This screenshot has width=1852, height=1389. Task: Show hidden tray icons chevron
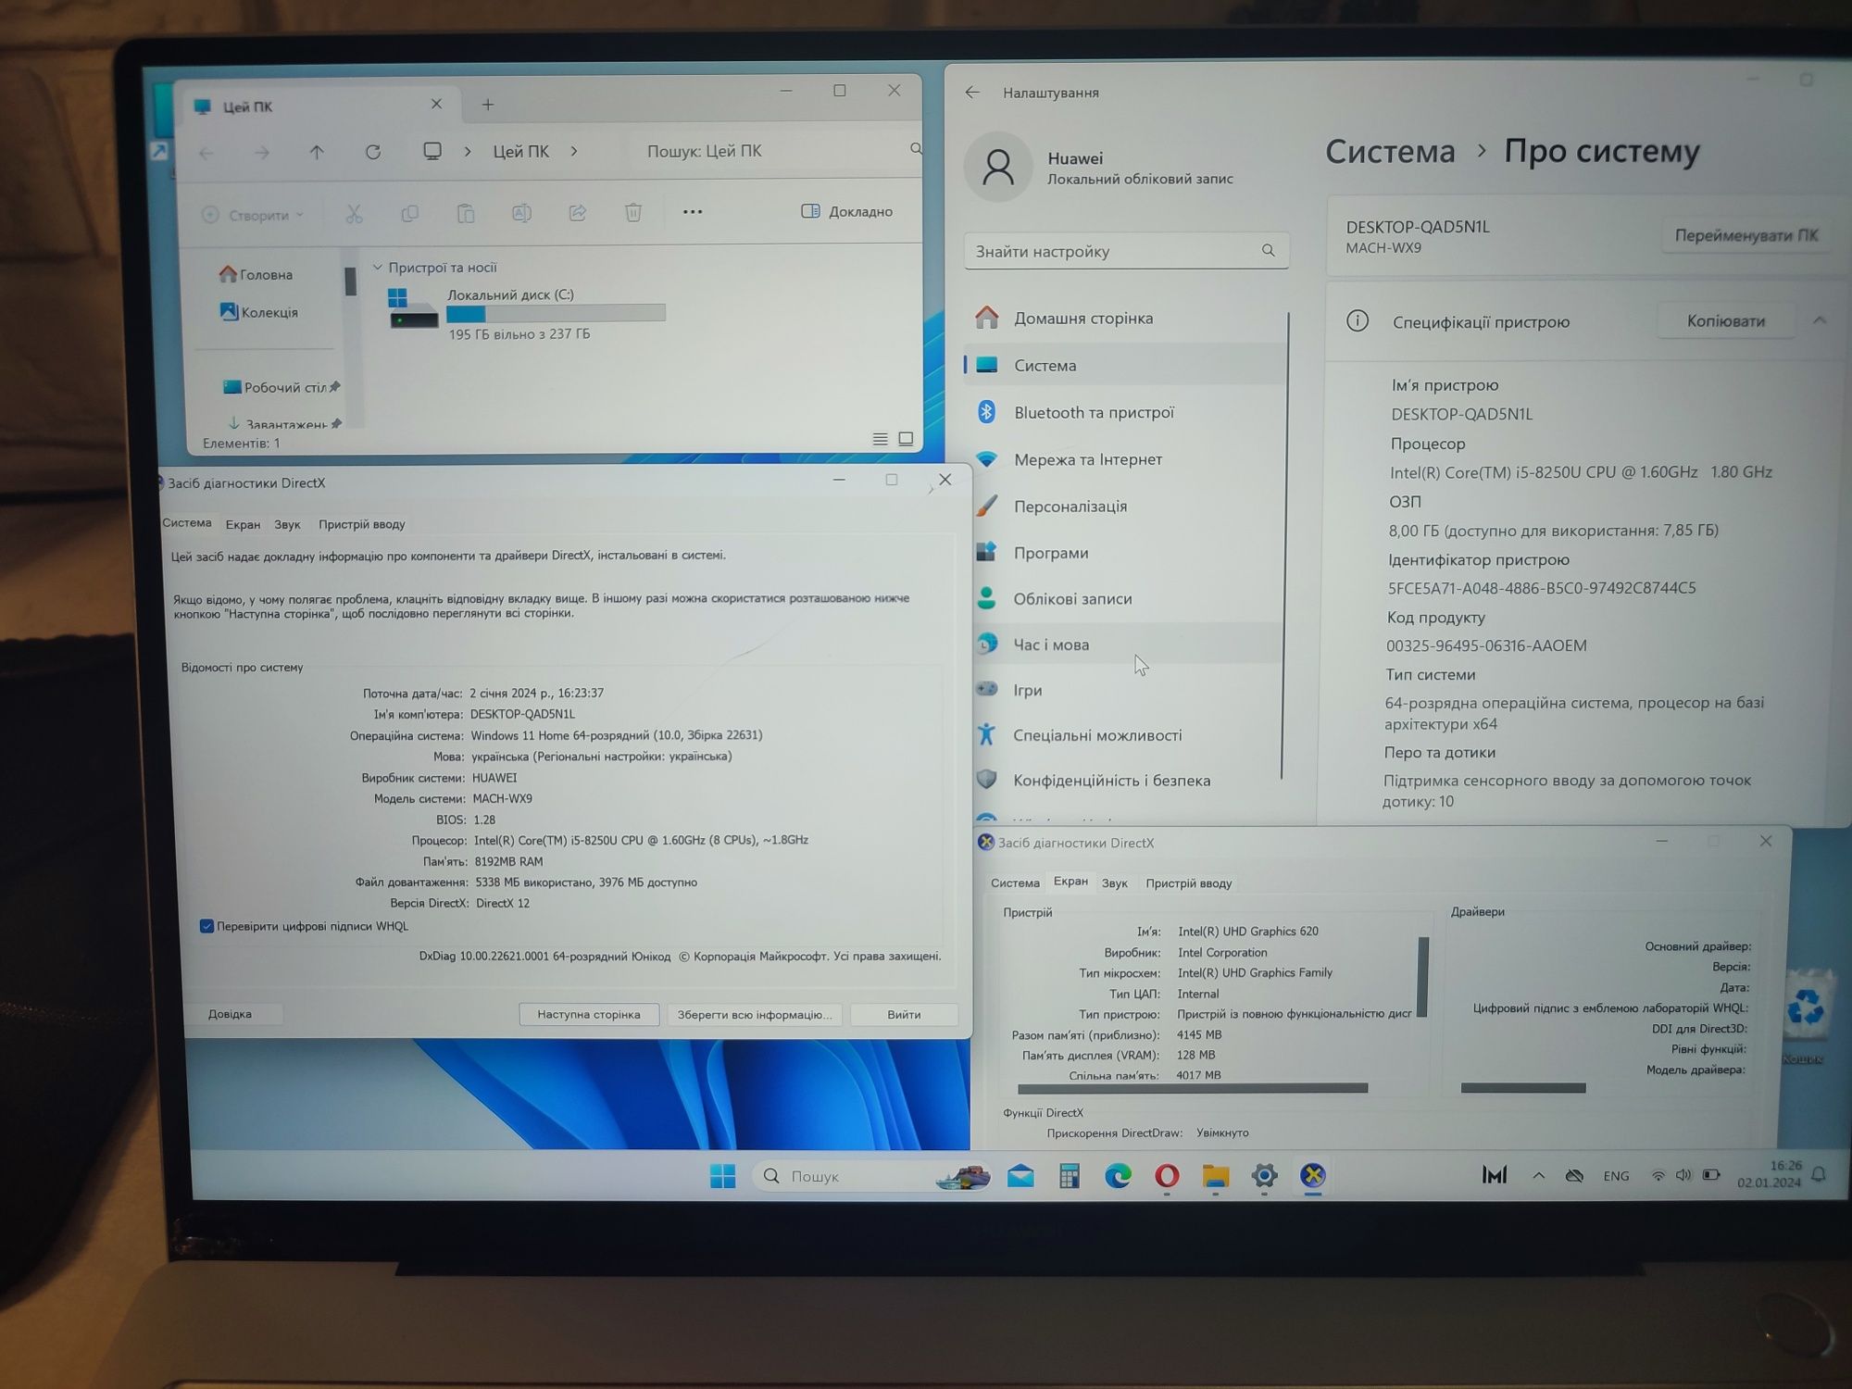(x=1538, y=1176)
